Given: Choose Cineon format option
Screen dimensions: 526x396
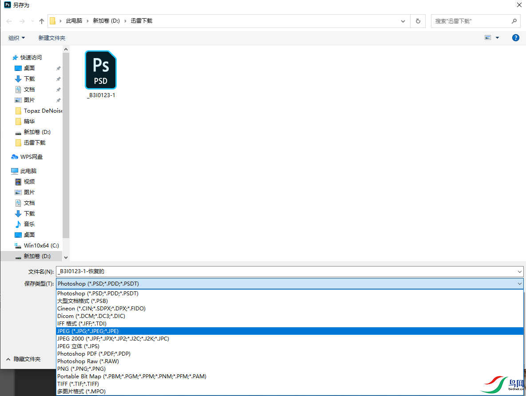Looking at the screenshot, I should (x=290, y=308).
